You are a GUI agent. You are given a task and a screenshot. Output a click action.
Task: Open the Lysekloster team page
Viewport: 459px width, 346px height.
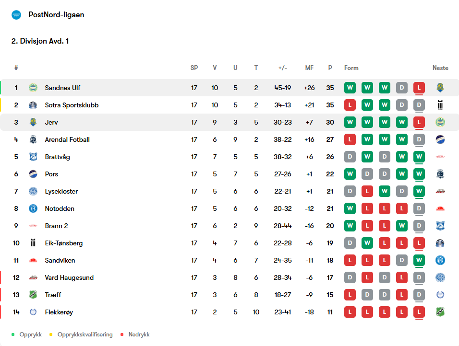(x=61, y=191)
